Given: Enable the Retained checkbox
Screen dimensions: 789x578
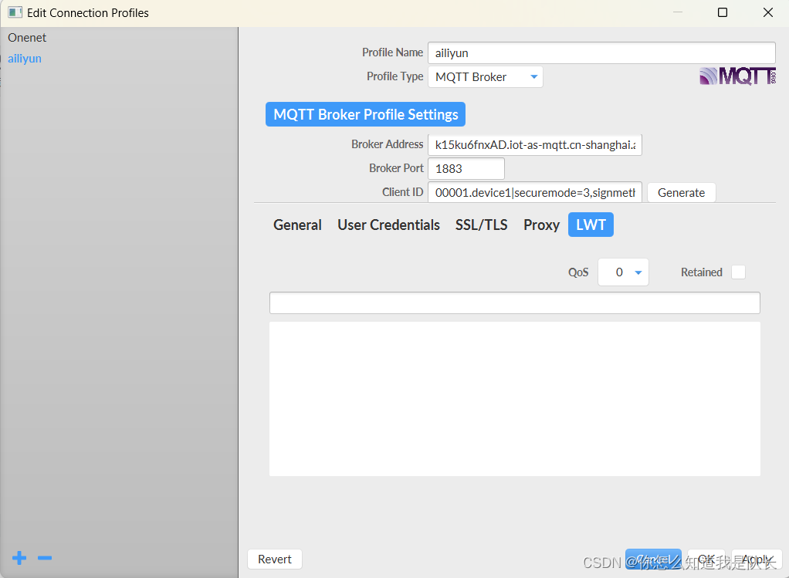Looking at the screenshot, I should tap(738, 272).
